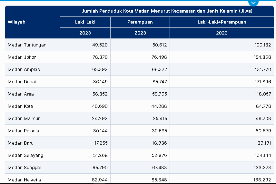
Task: Select Medan Baru total value 36.191
Action: pyautogui.click(x=264, y=143)
